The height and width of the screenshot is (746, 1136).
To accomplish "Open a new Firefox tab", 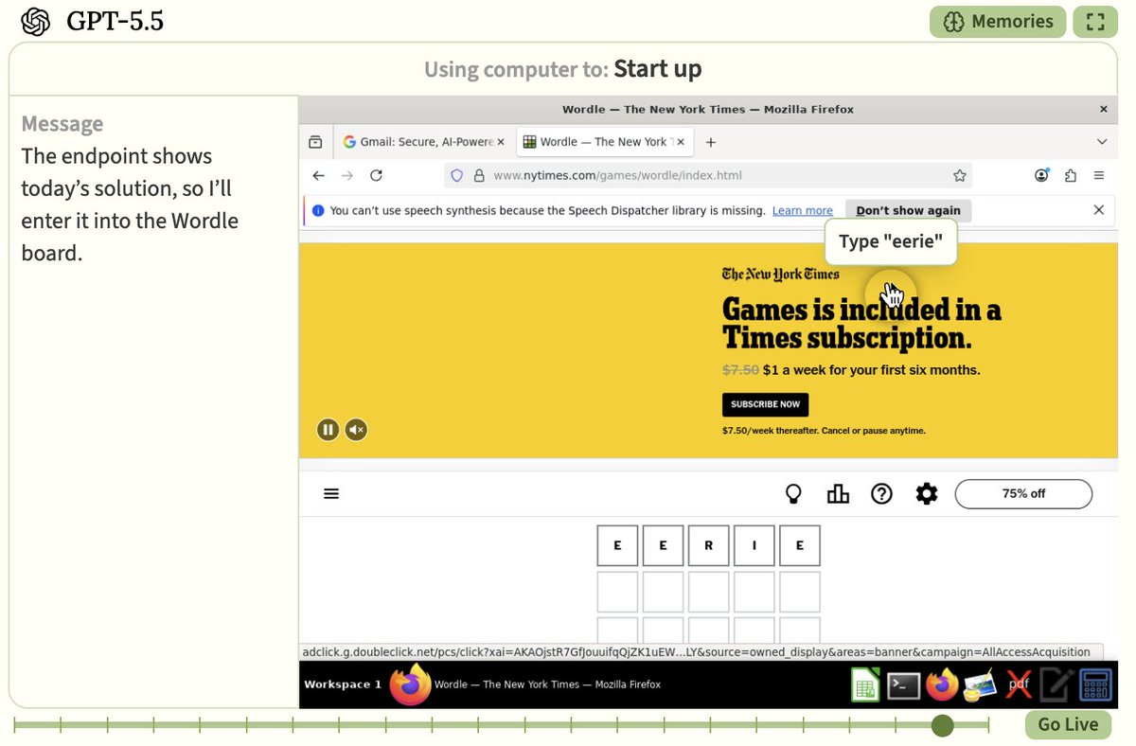I will [711, 142].
